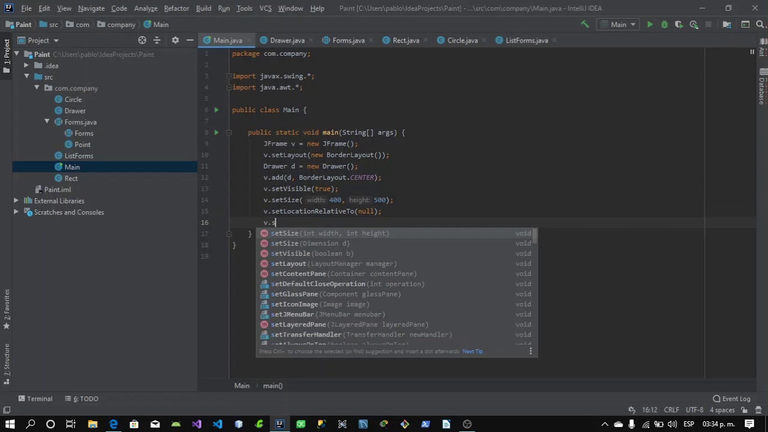Fold the main method using the gutter fold marker
This screenshot has height=432, width=768.
pyautogui.click(x=229, y=133)
